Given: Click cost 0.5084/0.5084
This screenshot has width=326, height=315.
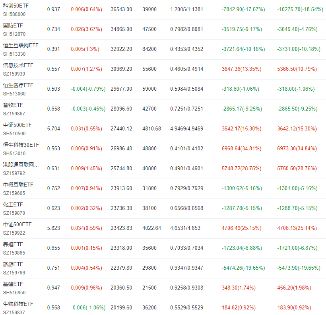Looking at the screenshot, I should tap(187, 89).
